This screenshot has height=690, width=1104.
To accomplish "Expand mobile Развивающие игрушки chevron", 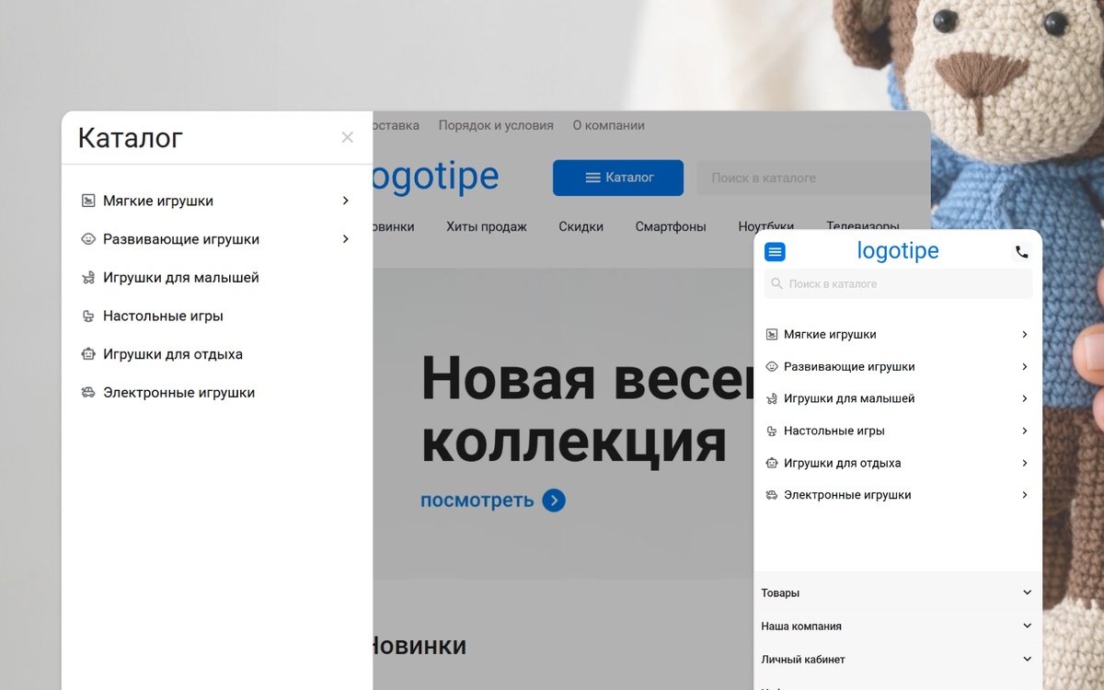I will [1025, 367].
